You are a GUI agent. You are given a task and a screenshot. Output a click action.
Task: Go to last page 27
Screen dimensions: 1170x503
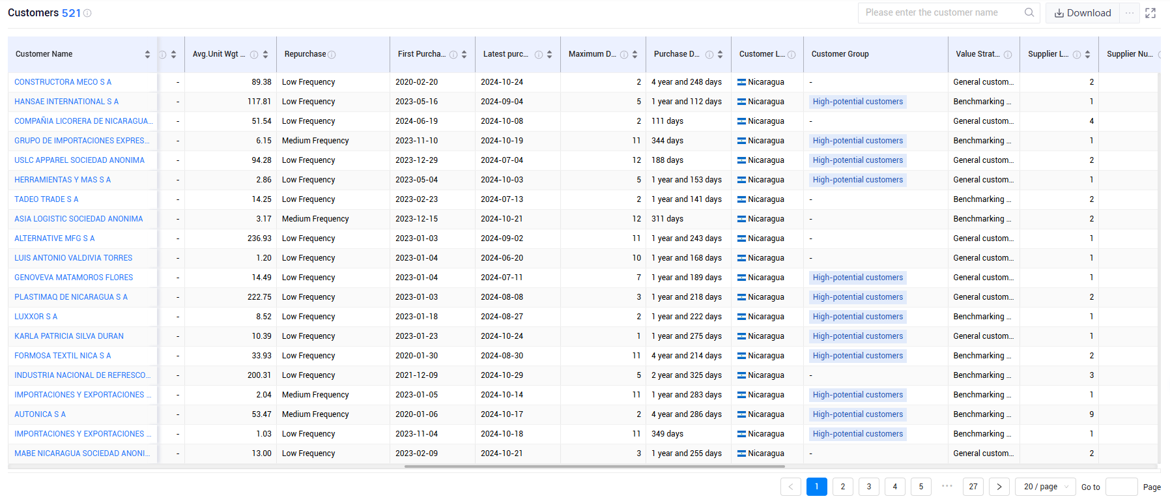pos(973,487)
